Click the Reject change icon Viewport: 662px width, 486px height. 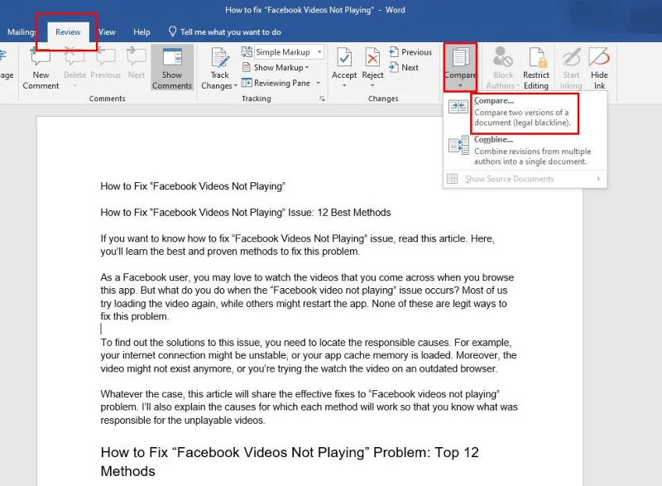point(372,57)
